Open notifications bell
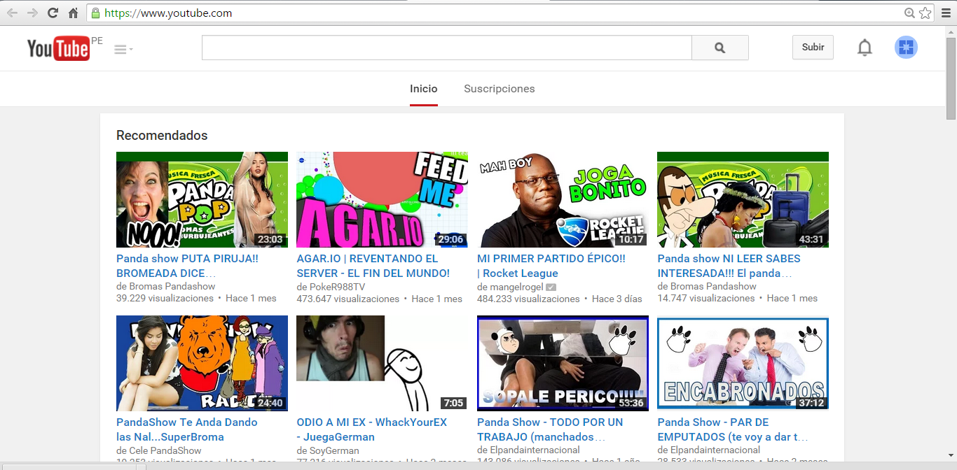The width and height of the screenshot is (957, 470). point(865,48)
